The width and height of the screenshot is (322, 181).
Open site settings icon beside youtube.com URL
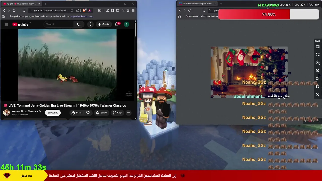(x=30, y=10)
